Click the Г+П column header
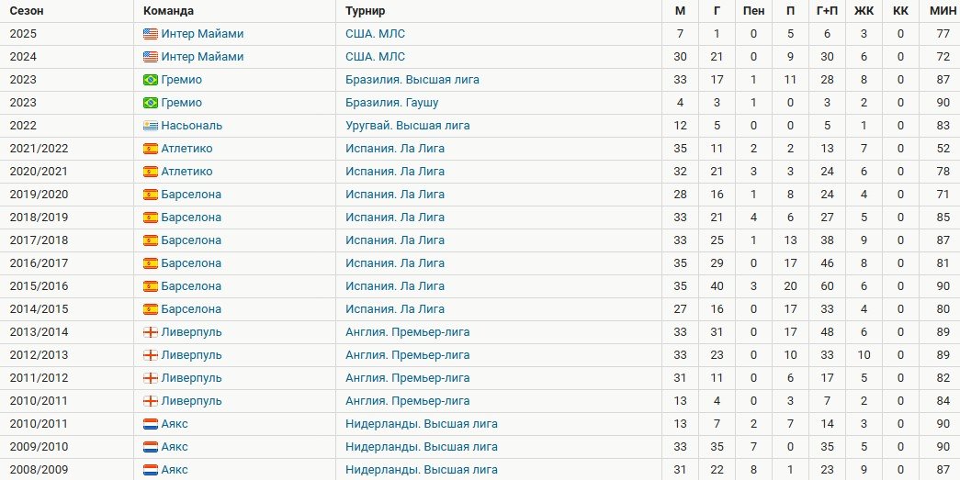The image size is (960, 480). coord(827,11)
